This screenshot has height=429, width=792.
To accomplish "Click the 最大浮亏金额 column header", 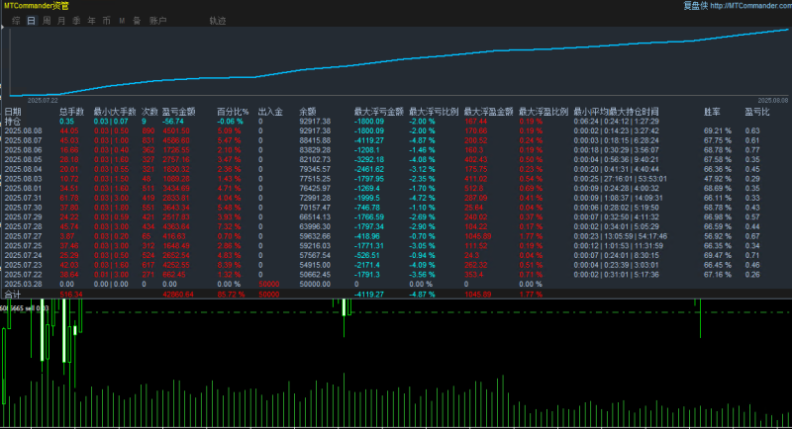I will [376, 112].
